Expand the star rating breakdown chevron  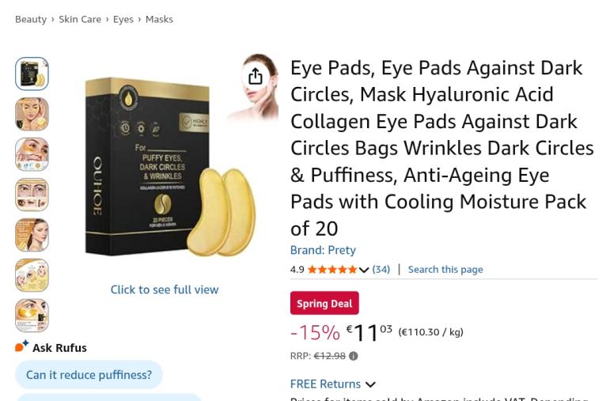pyautogui.click(x=364, y=270)
